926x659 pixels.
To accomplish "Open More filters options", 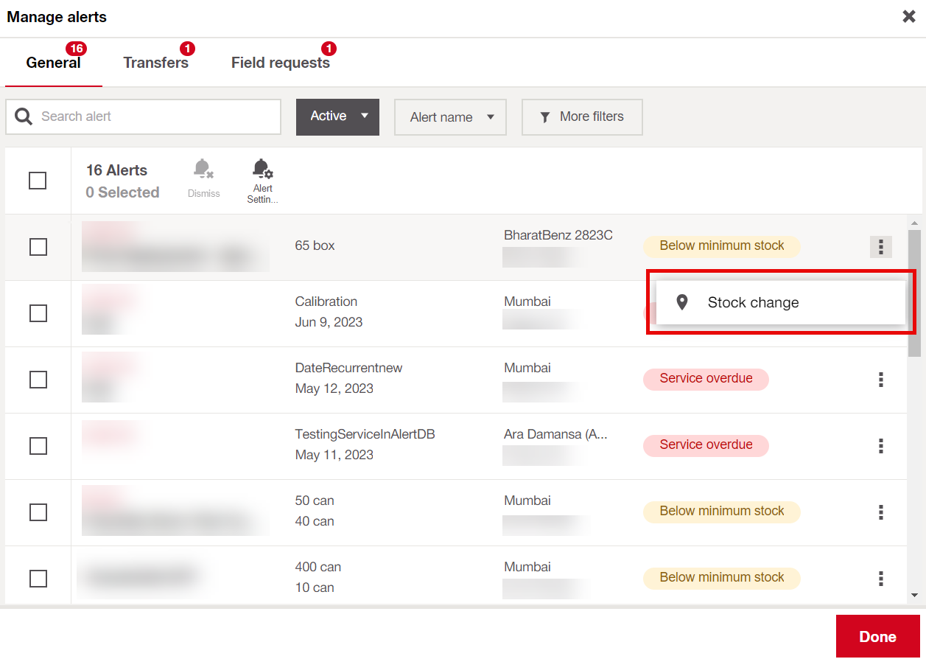I will pos(582,117).
